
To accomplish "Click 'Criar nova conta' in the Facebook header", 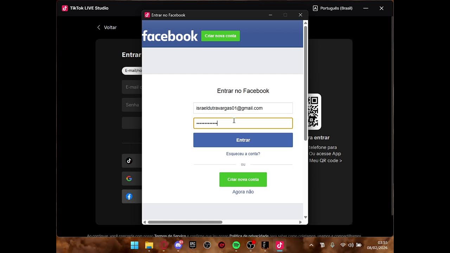I will pos(220,36).
